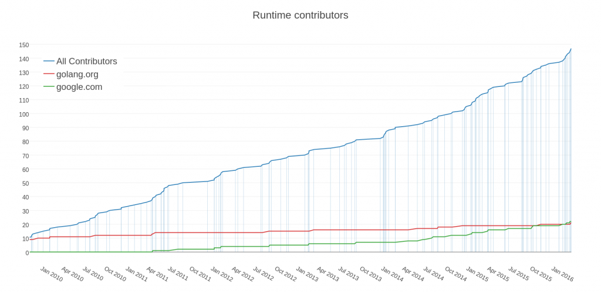Click the Apr 2011 x-axis label
The width and height of the screenshot is (601, 293).
click(157, 274)
